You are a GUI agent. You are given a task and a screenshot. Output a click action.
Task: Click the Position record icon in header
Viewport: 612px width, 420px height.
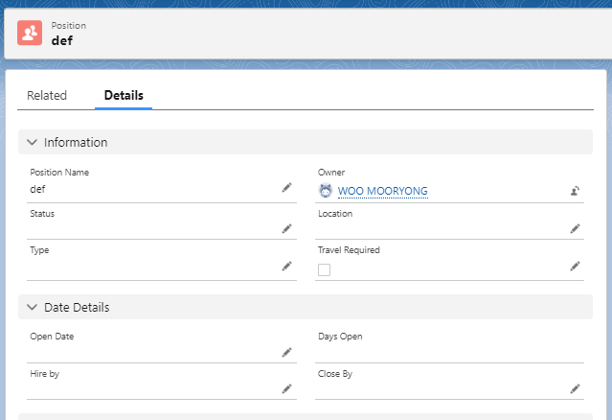[x=30, y=33]
